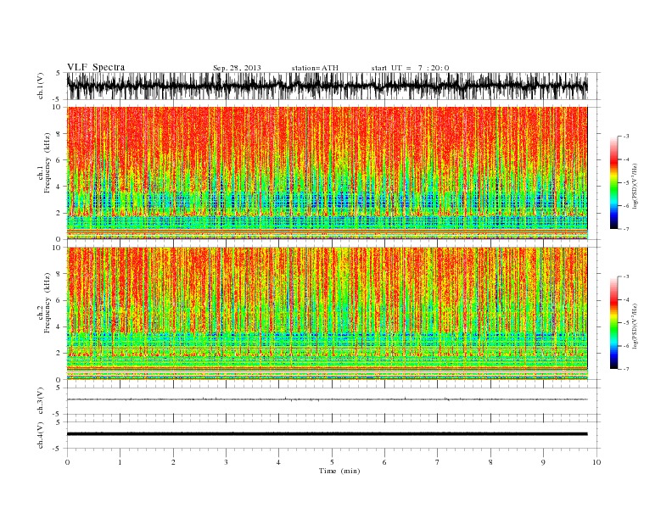
Task: Click the "-7" tick on ch.2 colorbar
Action: coord(626,369)
